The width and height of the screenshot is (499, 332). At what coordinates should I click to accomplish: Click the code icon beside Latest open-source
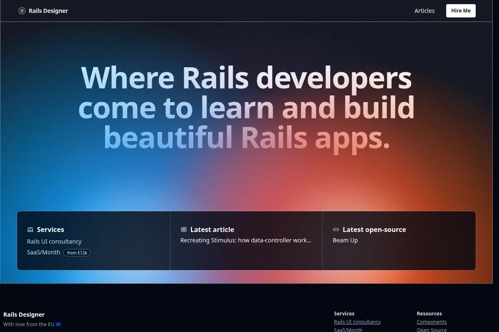(336, 229)
